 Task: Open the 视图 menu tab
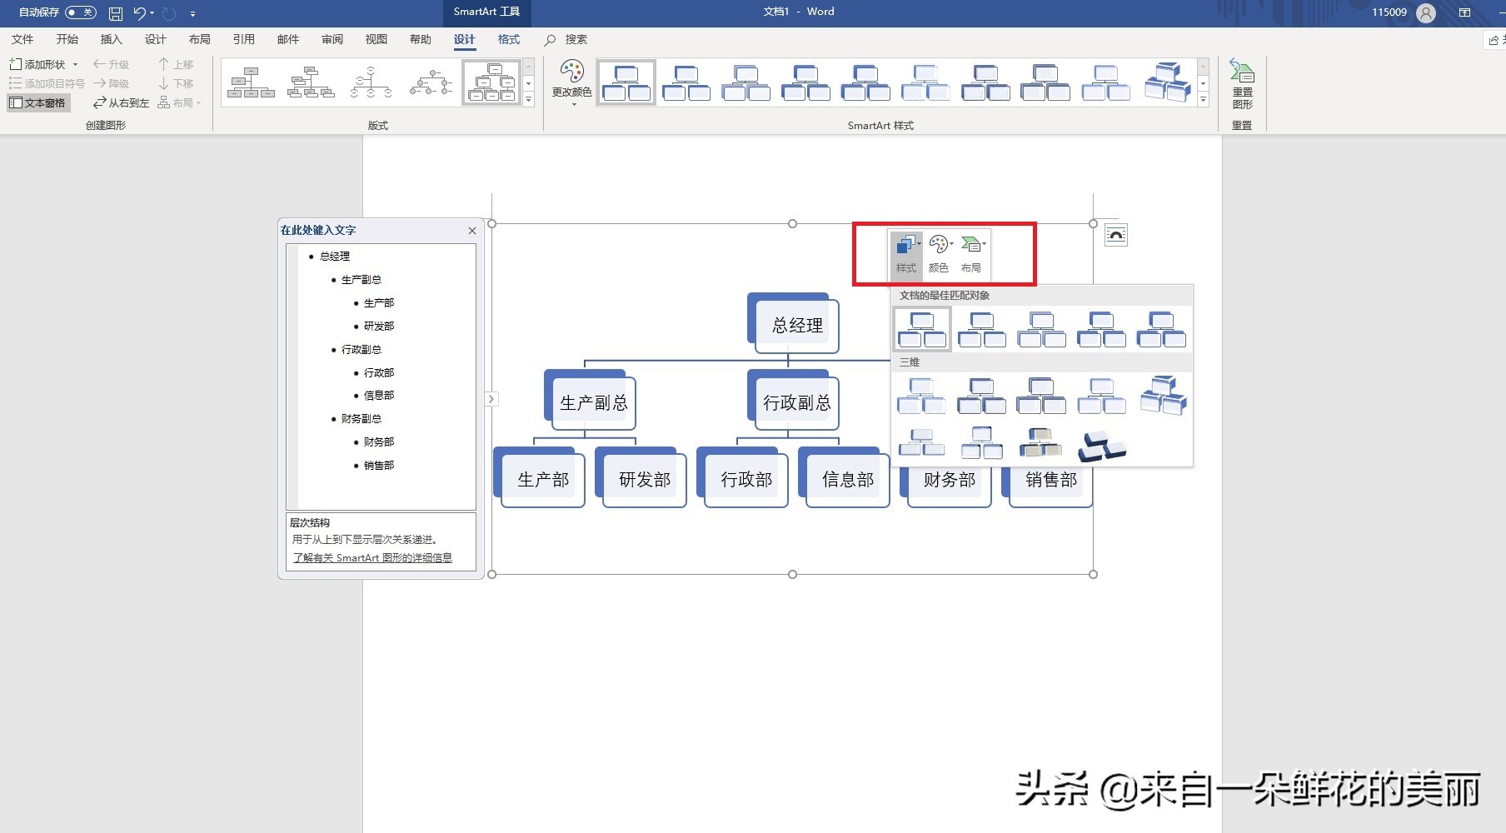[376, 39]
